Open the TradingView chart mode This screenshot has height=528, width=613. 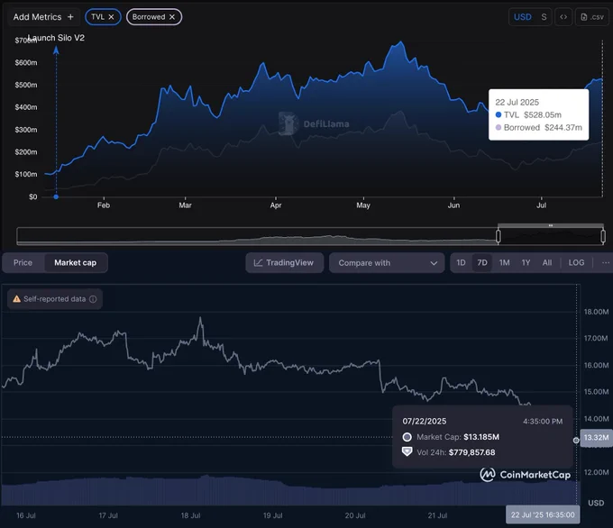284,262
